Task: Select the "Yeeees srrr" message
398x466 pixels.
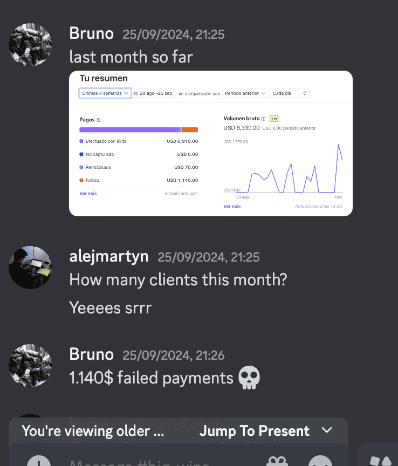Action: (x=110, y=307)
